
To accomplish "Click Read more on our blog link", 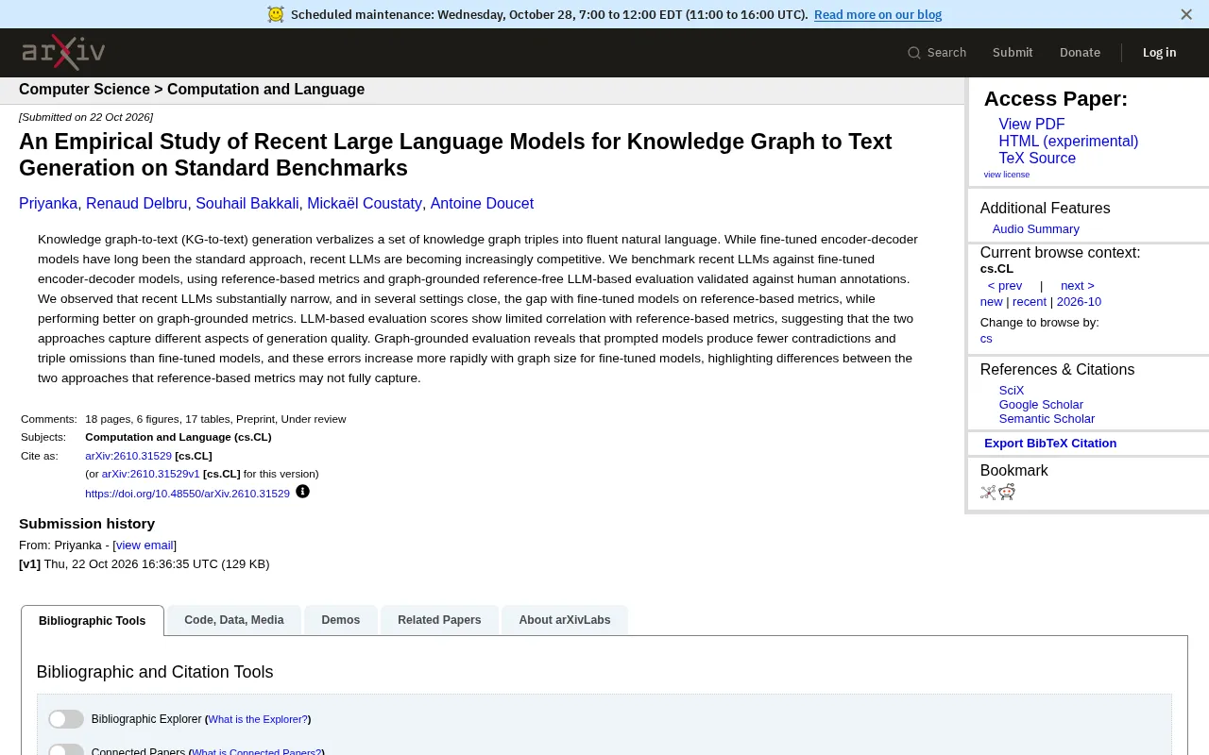I will [877, 14].
